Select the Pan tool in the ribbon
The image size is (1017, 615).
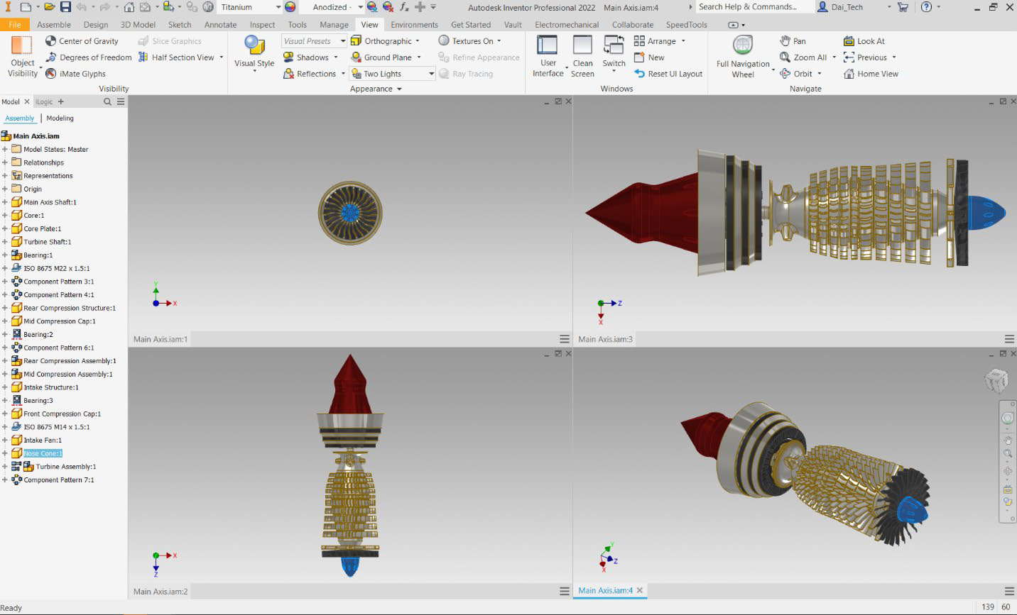coord(793,41)
